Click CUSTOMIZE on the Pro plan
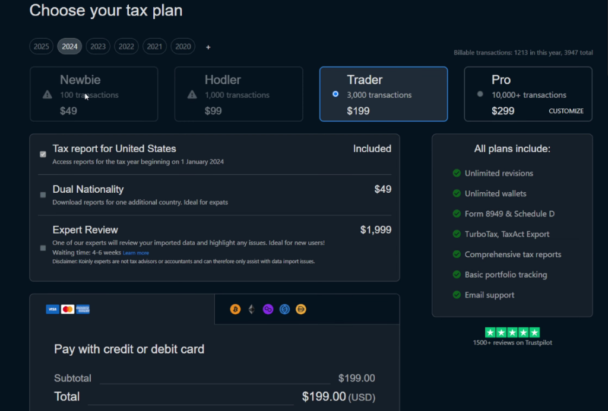608x411 pixels. coord(566,111)
